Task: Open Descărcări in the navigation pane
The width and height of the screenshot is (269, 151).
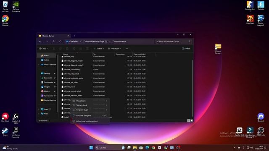Action: pyautogui.click(x=47, y=78)
